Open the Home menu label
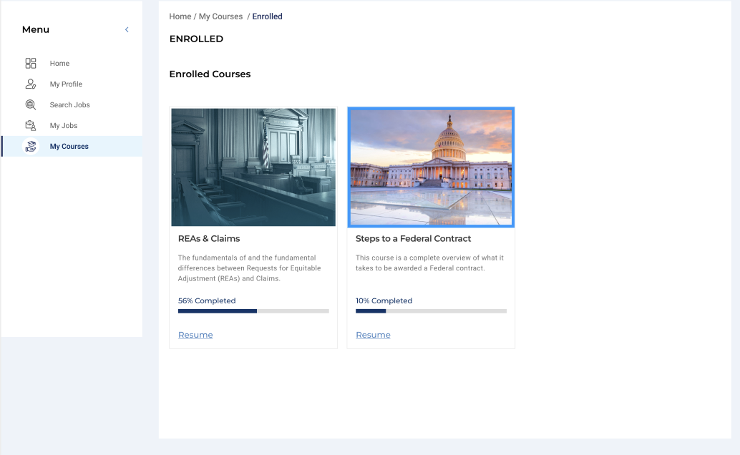This screenshot has width=740, height=455. pyautogui.click(x=59, y=64)
